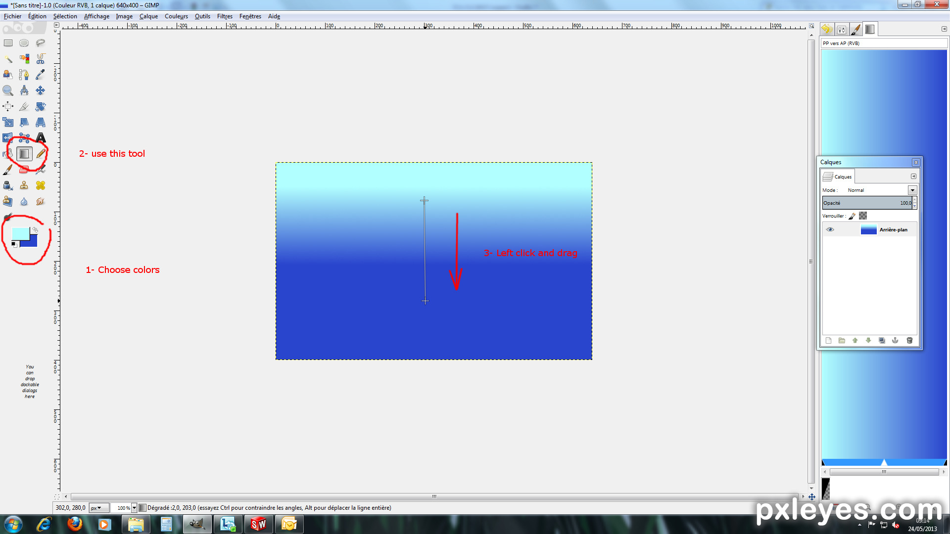The width and height of the screenshot is (950, 534).
Task: Select the Paths tool
Action: (x=24, y=75)
